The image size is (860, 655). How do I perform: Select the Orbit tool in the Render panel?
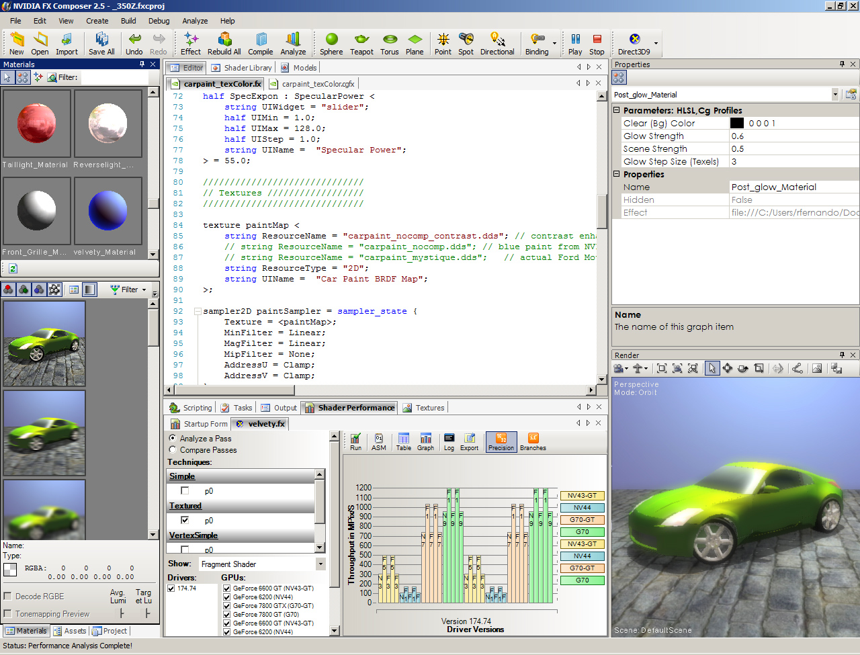(x=712, y=368)
